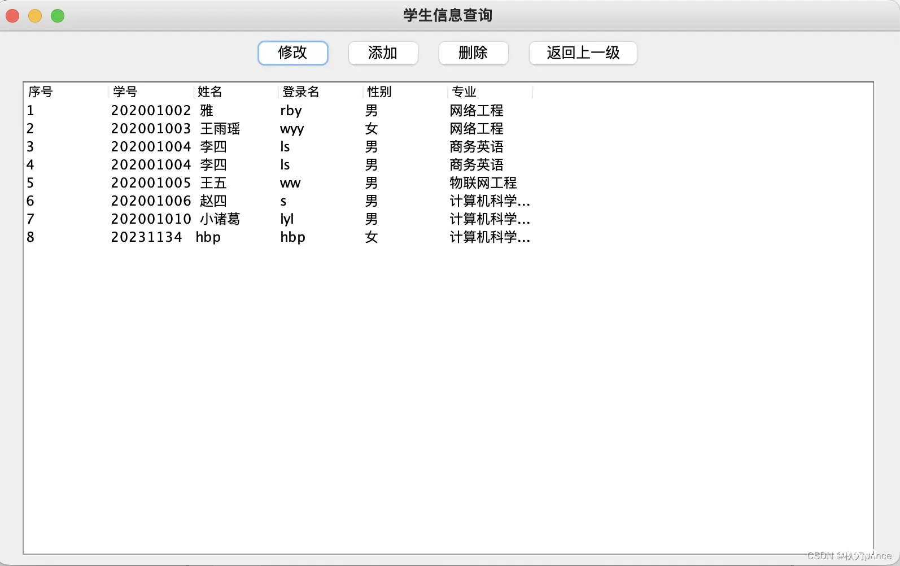
Task: Select row number 3 cell
Action: (66, 147)
